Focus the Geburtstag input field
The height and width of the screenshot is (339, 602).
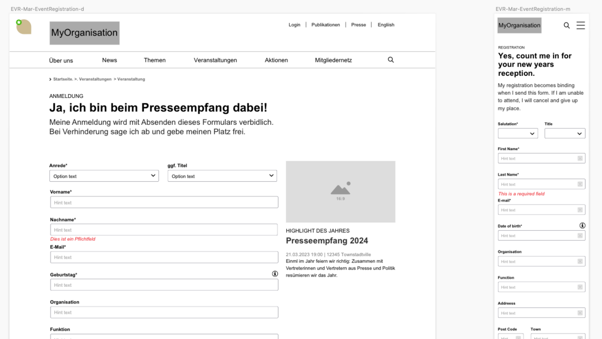[x=164, y=285]
